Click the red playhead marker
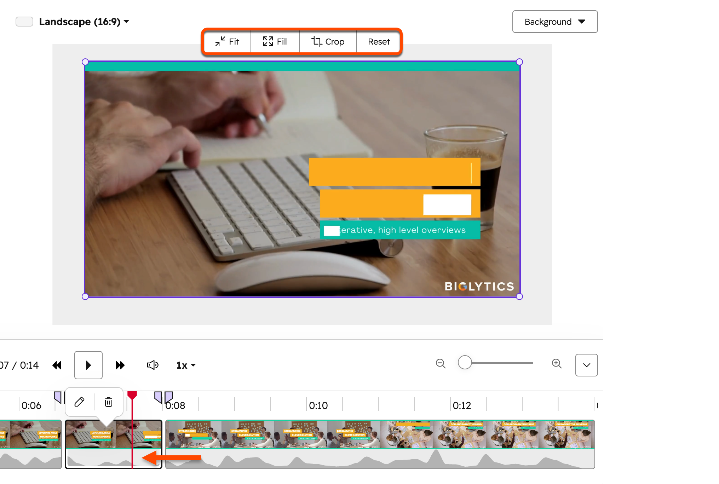 click(x=132, y=396)
